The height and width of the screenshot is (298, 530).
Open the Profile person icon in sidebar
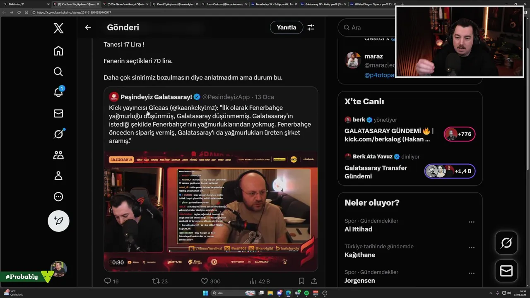58,176
